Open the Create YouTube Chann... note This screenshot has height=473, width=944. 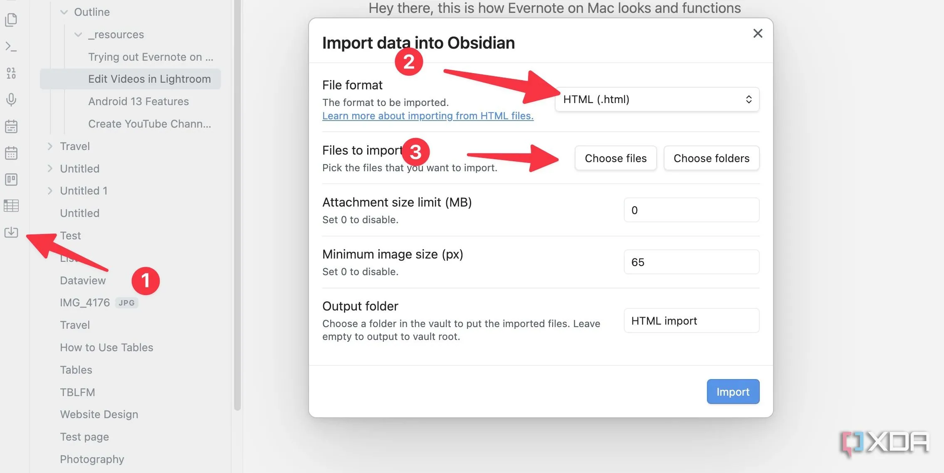click(x=150, y=124)
